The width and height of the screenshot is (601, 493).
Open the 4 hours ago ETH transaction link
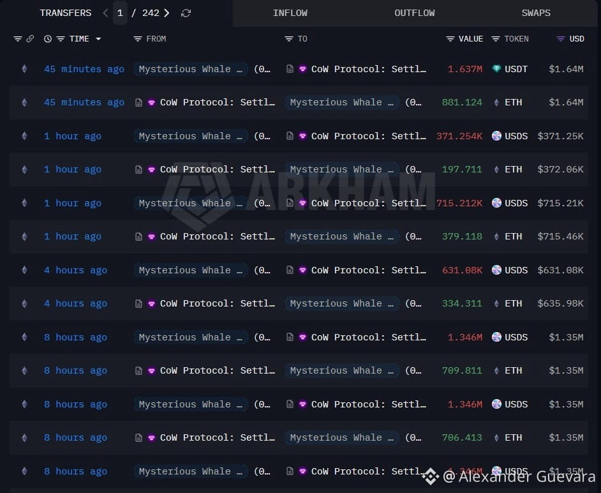[x=75, y=303]
